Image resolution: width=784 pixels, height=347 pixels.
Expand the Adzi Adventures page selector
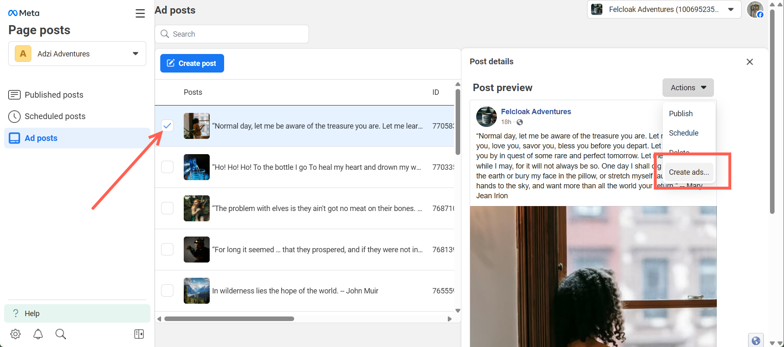(x=77, y=54)
